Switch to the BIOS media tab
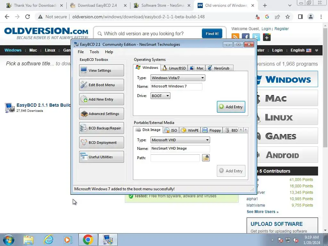Screen dimensions: 328x246 (x=231, y=130)
